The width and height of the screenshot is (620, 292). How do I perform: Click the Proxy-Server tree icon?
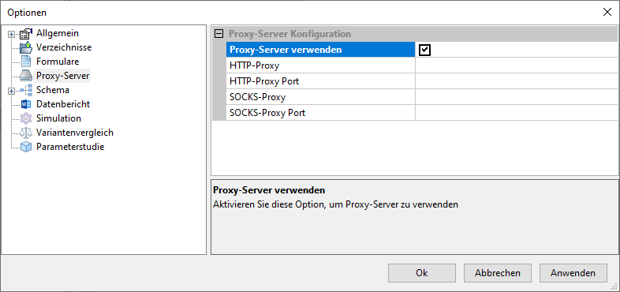26,76
